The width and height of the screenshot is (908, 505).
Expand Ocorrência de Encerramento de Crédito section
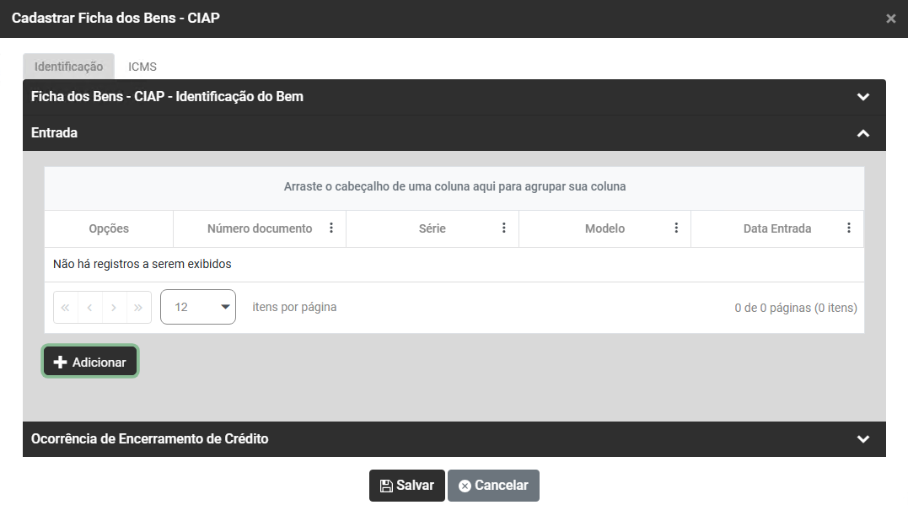point(862,439)
